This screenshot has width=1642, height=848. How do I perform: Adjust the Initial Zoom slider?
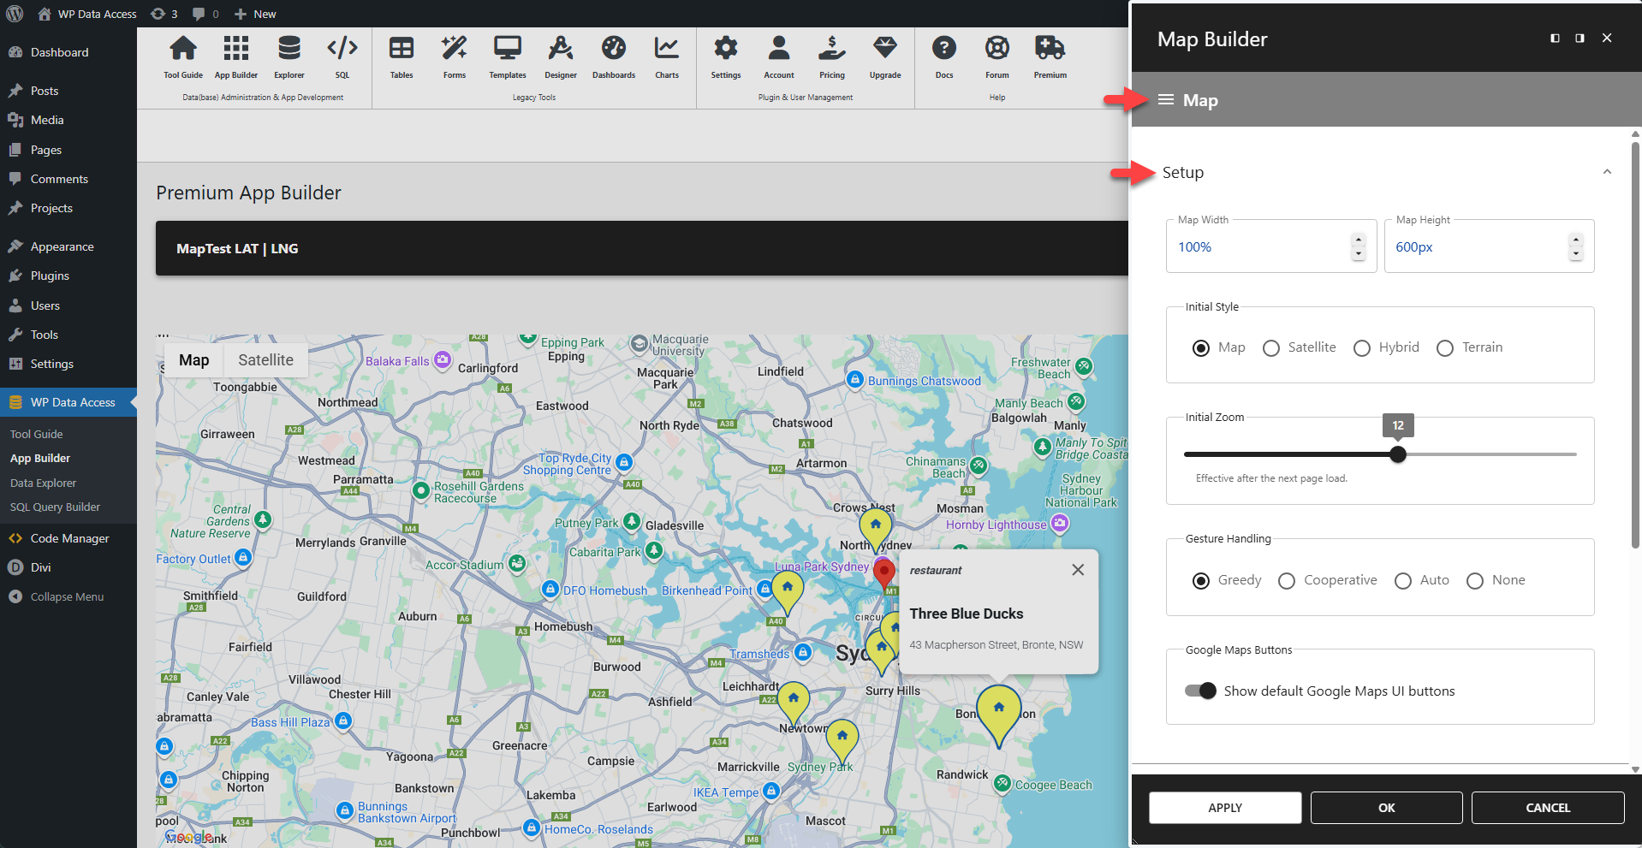tap(1397, 454)
